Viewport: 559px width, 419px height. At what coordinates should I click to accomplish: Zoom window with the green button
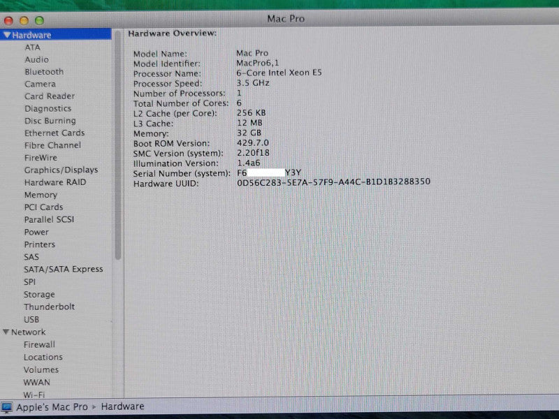[x=39, y=21]
